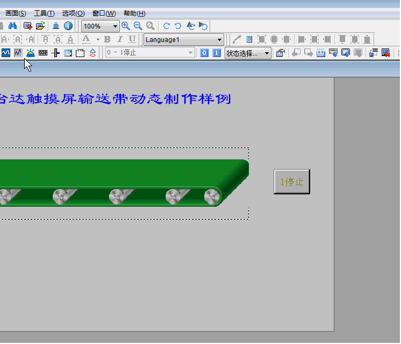Toggle underline formatting
The image size is (401, 344).
132,39
